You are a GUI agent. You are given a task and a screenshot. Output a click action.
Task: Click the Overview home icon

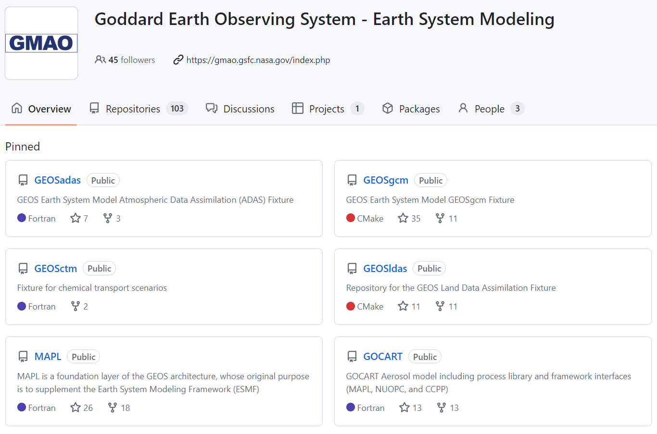(x=17, y=108)
